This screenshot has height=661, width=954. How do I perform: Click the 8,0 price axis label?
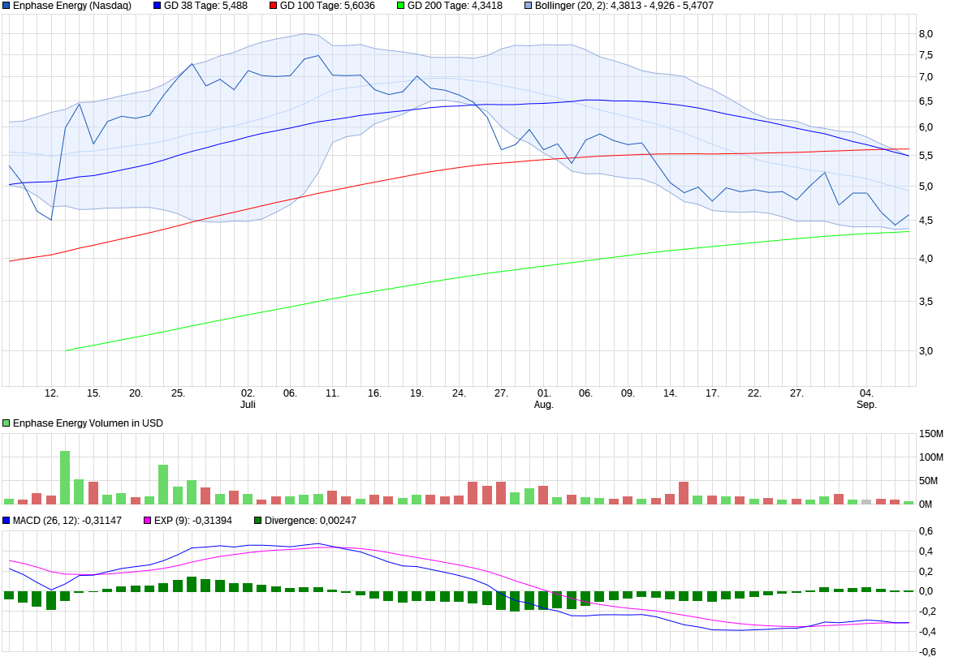[x=926, y=34]
